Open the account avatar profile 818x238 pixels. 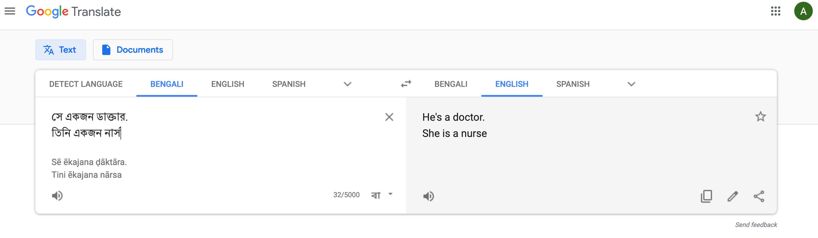pos(803,11)
